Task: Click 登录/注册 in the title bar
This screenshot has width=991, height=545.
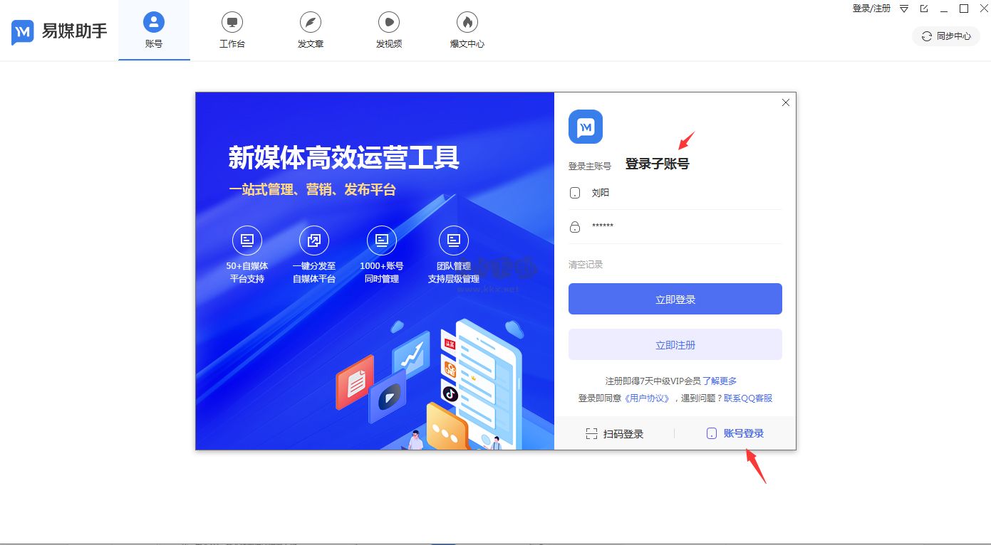Action: [871, 9]
